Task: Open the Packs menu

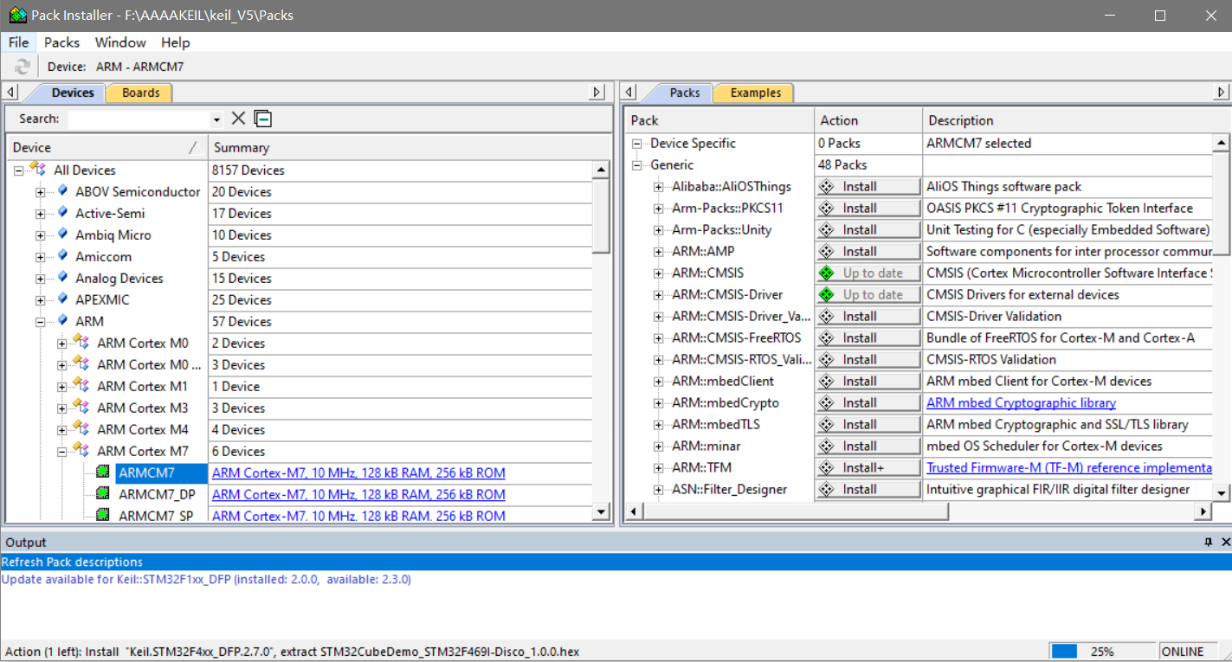Action: [61, 42]
